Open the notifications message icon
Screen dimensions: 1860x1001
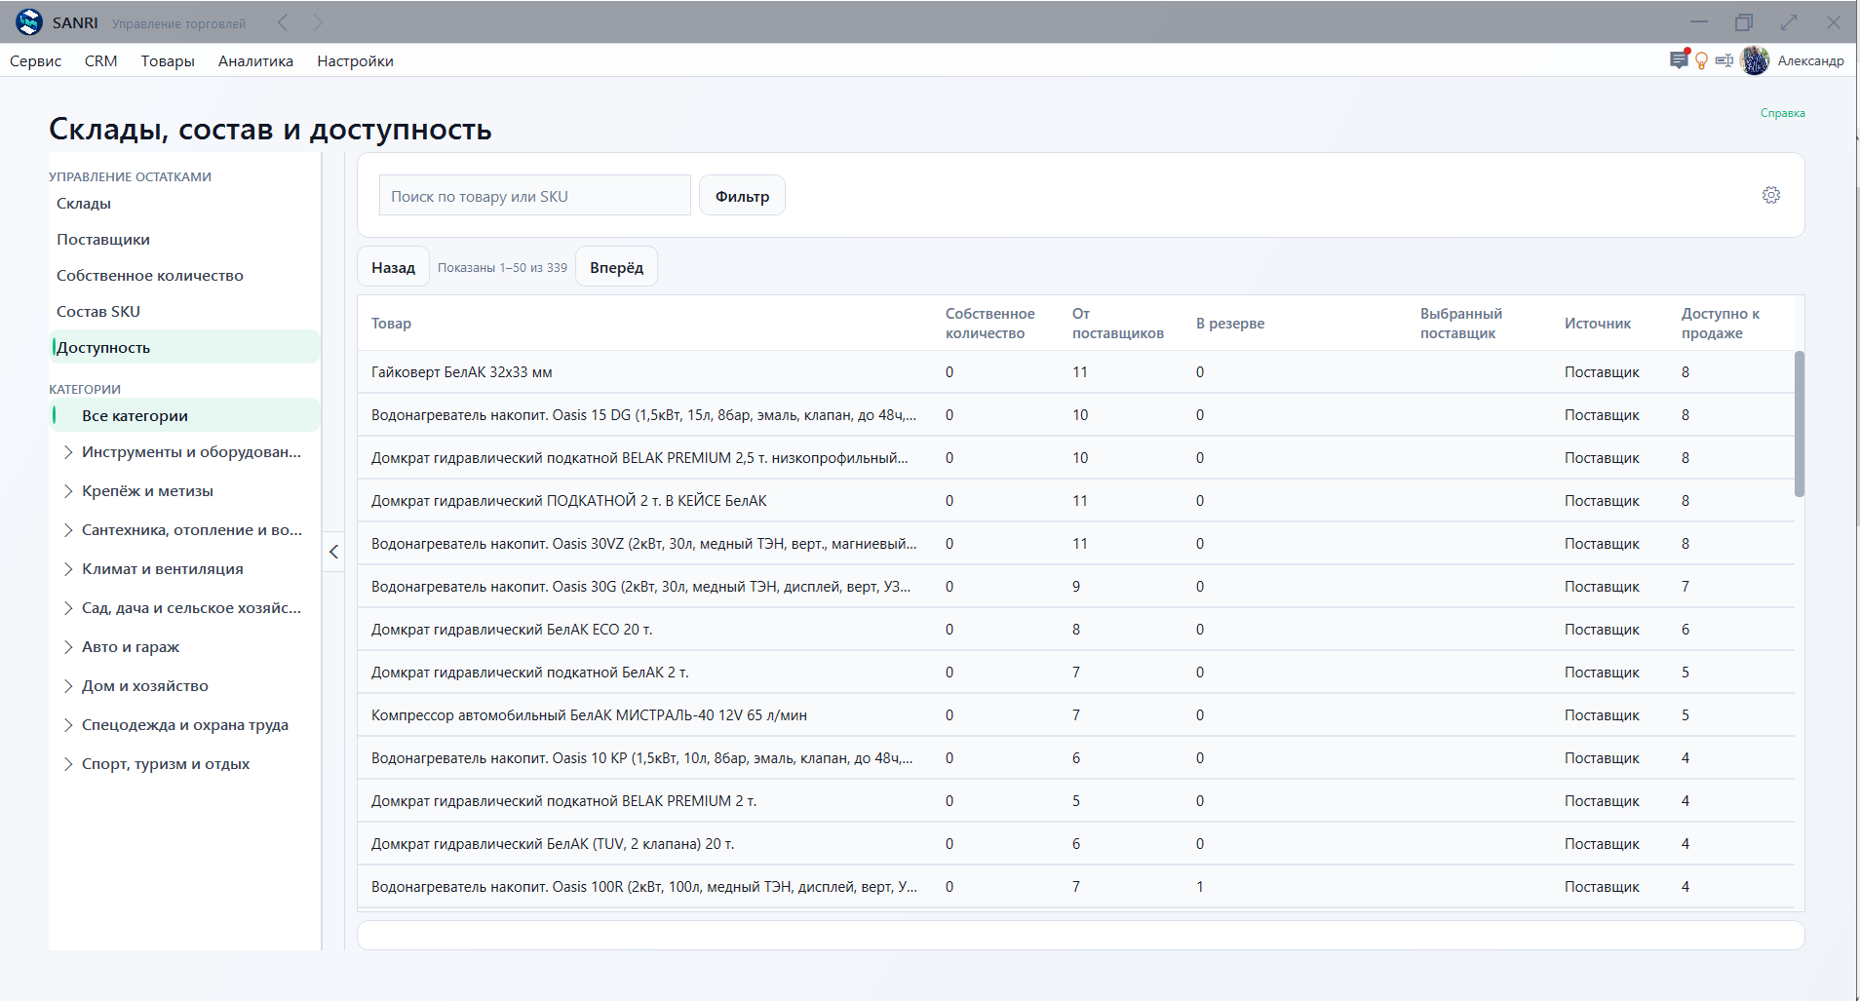(1679, 60)
